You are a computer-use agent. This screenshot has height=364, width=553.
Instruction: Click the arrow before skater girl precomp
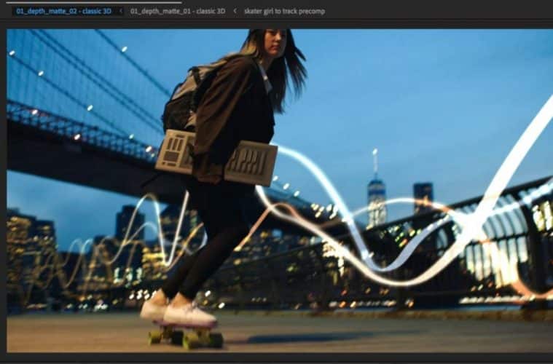click(x=235, y=12)
